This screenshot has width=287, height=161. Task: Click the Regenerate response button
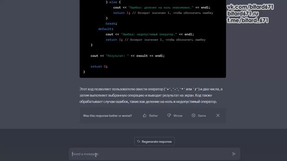coord(154,141)
